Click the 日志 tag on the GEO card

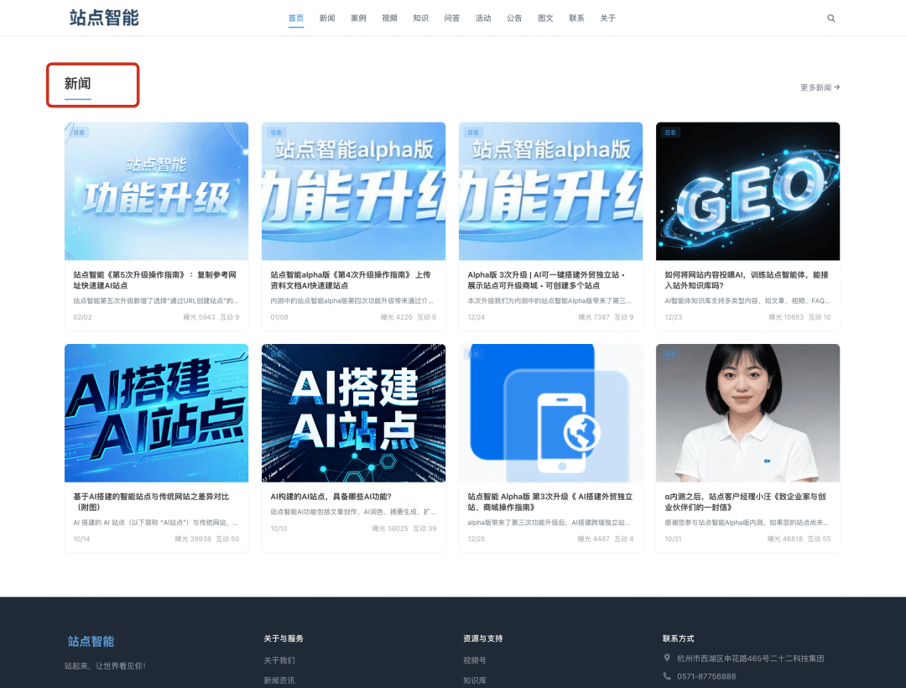click(x=669, y=133)
